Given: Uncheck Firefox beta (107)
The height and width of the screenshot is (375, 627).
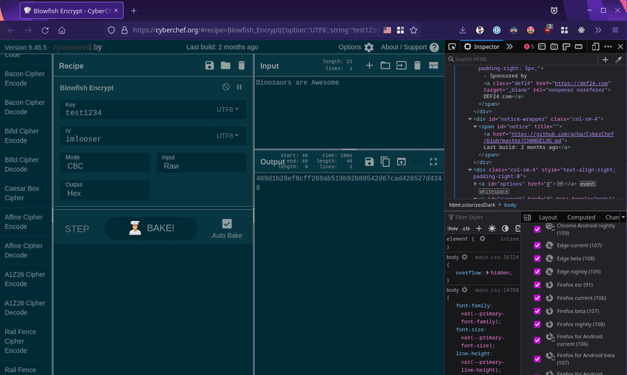Looking at the screenshot, I should click(537, 312).
